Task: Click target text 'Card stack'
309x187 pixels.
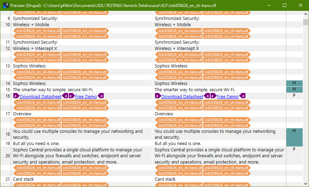Action: coord(165,179)
